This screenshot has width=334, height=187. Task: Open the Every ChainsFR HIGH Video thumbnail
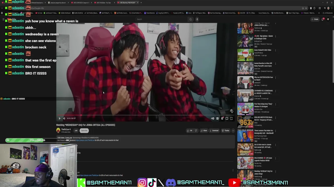point(245,55)
